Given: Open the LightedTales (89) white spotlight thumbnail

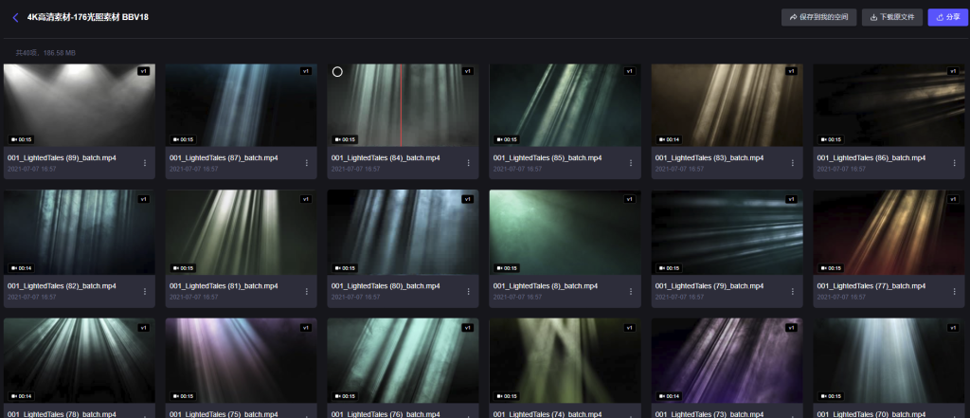Looking at the screenshot, I should (x=80, y=104).
